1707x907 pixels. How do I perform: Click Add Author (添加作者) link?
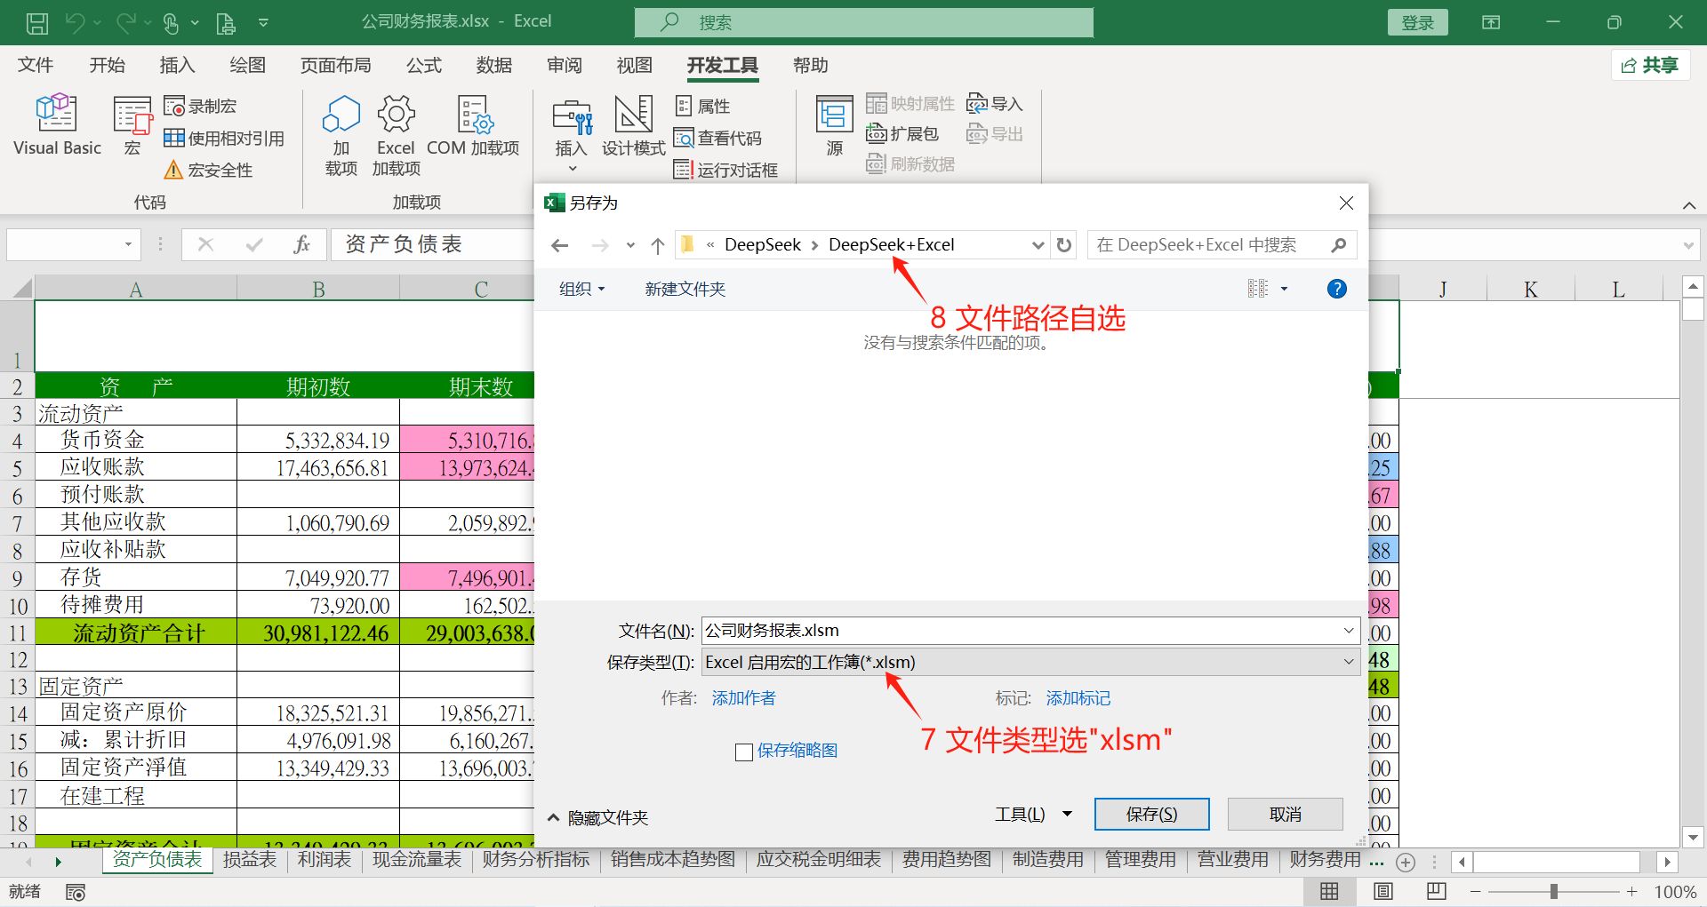[743, 698]
